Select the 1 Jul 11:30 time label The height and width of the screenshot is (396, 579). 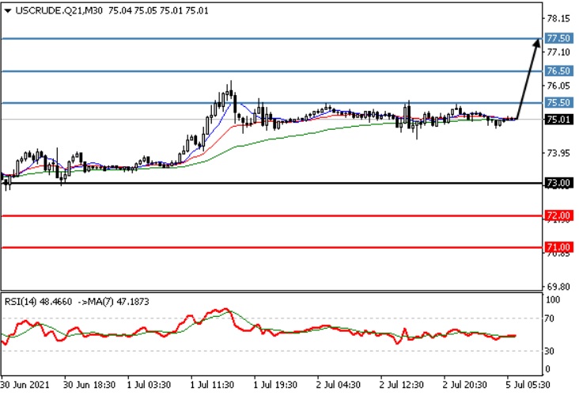coord(212,385)
